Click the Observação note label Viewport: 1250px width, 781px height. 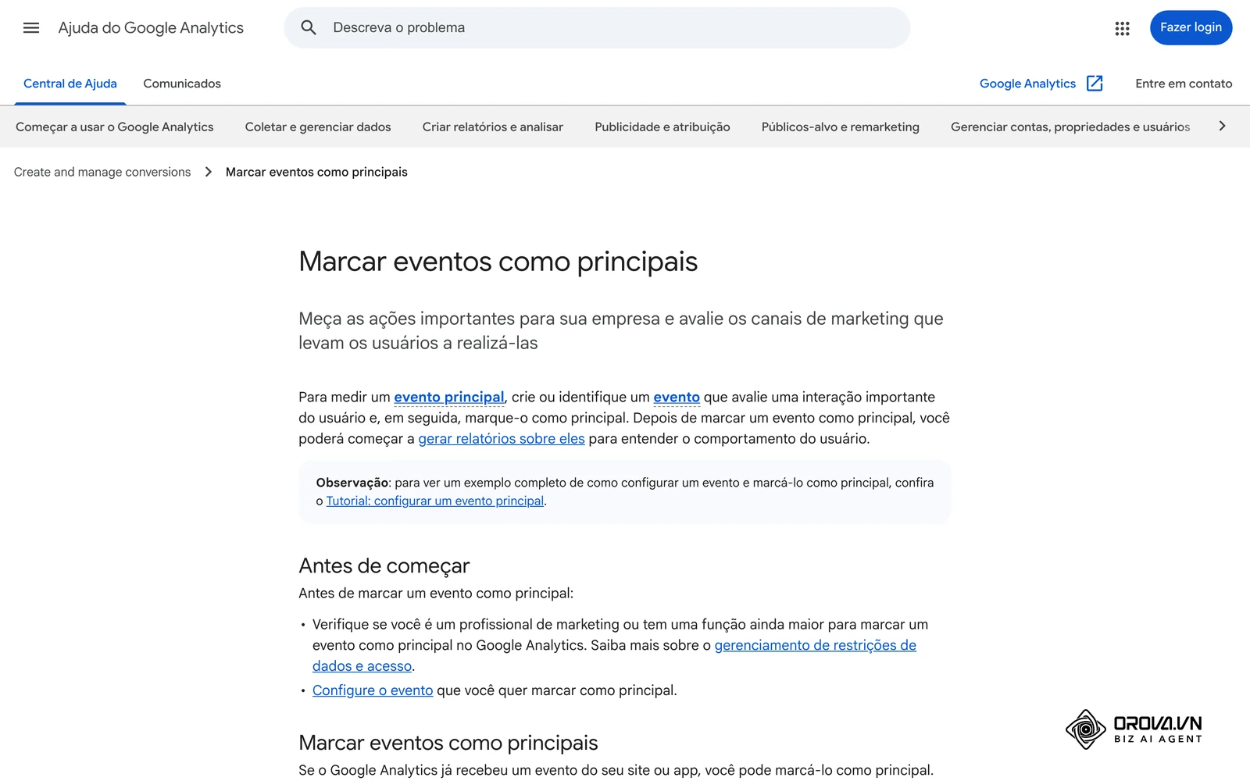352,483
